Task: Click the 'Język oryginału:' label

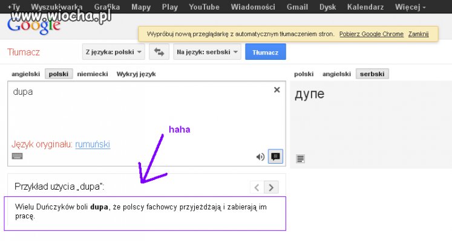Action: [x=42, y=144]
